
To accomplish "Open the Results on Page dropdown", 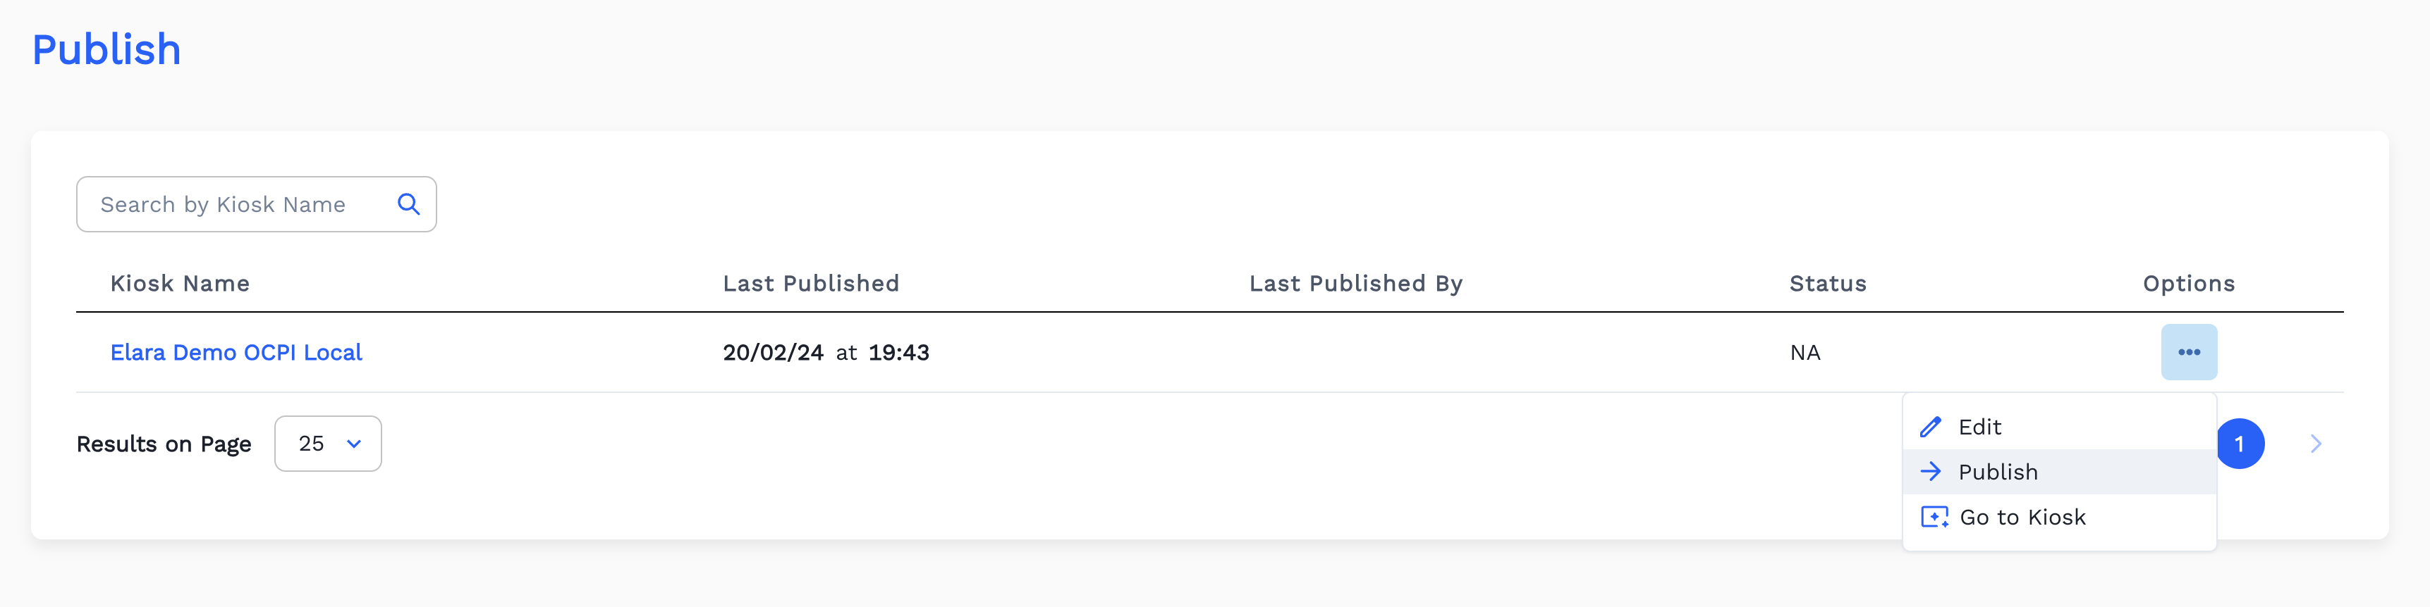I will point(327,443).
